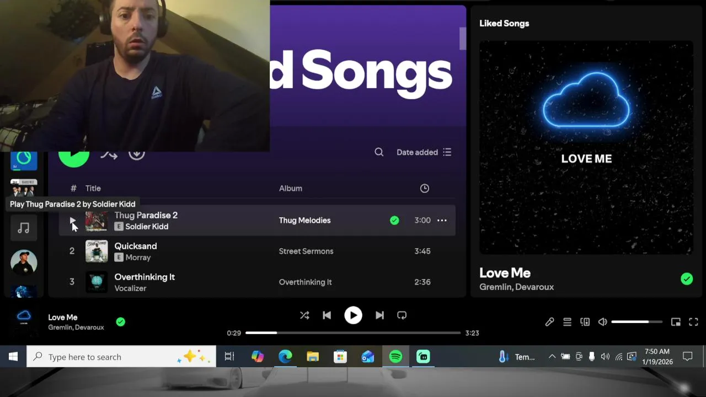Open File Explorer from taskbar
The height and width of the screenshot is (397, 706).
[313, 357]
